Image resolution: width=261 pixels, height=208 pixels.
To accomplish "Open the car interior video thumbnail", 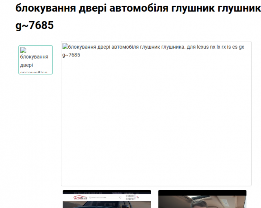I will [202, 199].
